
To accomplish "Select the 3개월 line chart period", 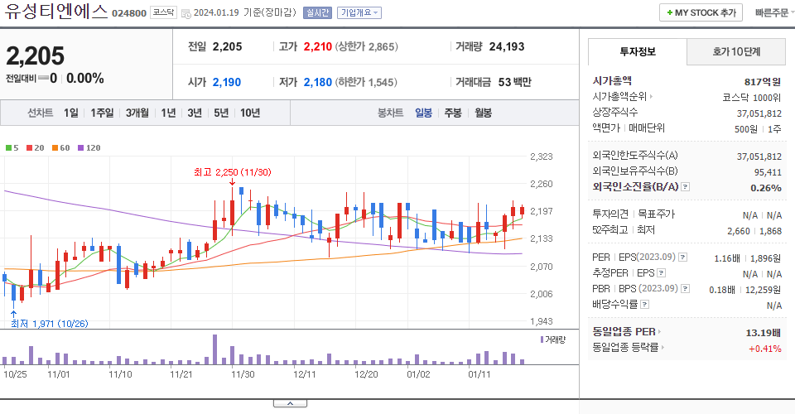I will [137, 113].
